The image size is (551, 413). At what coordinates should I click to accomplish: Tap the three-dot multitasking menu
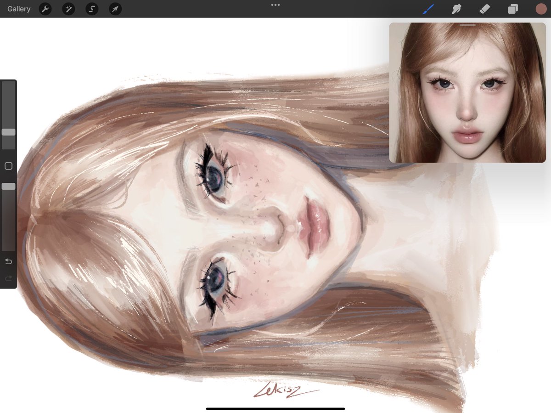coord(275,5)
